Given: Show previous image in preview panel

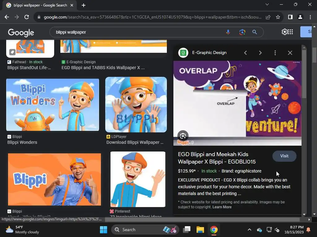Looking at the screenshot, I should click(x=245, y=53).
